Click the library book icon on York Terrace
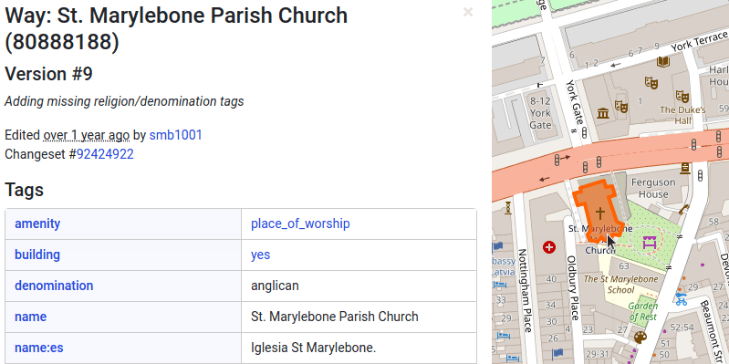Viewport: 729px width, 364px height. pos(663,61)
